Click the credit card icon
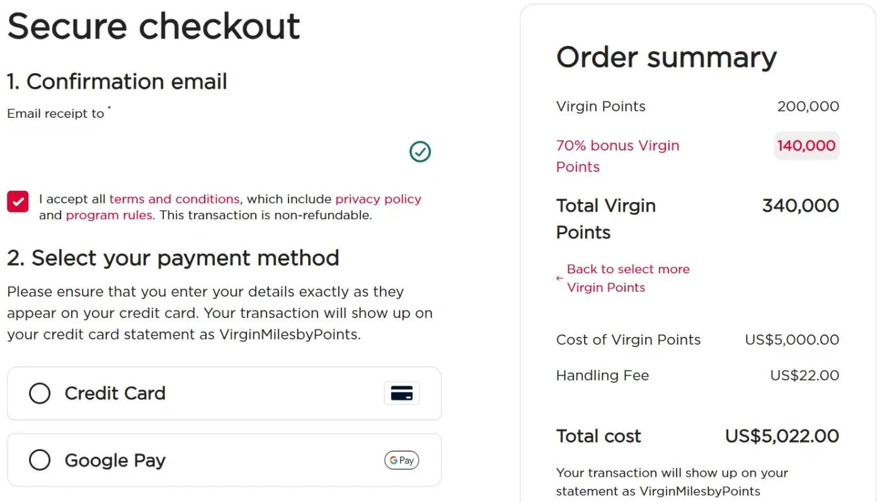 click(x=401, y=393)
